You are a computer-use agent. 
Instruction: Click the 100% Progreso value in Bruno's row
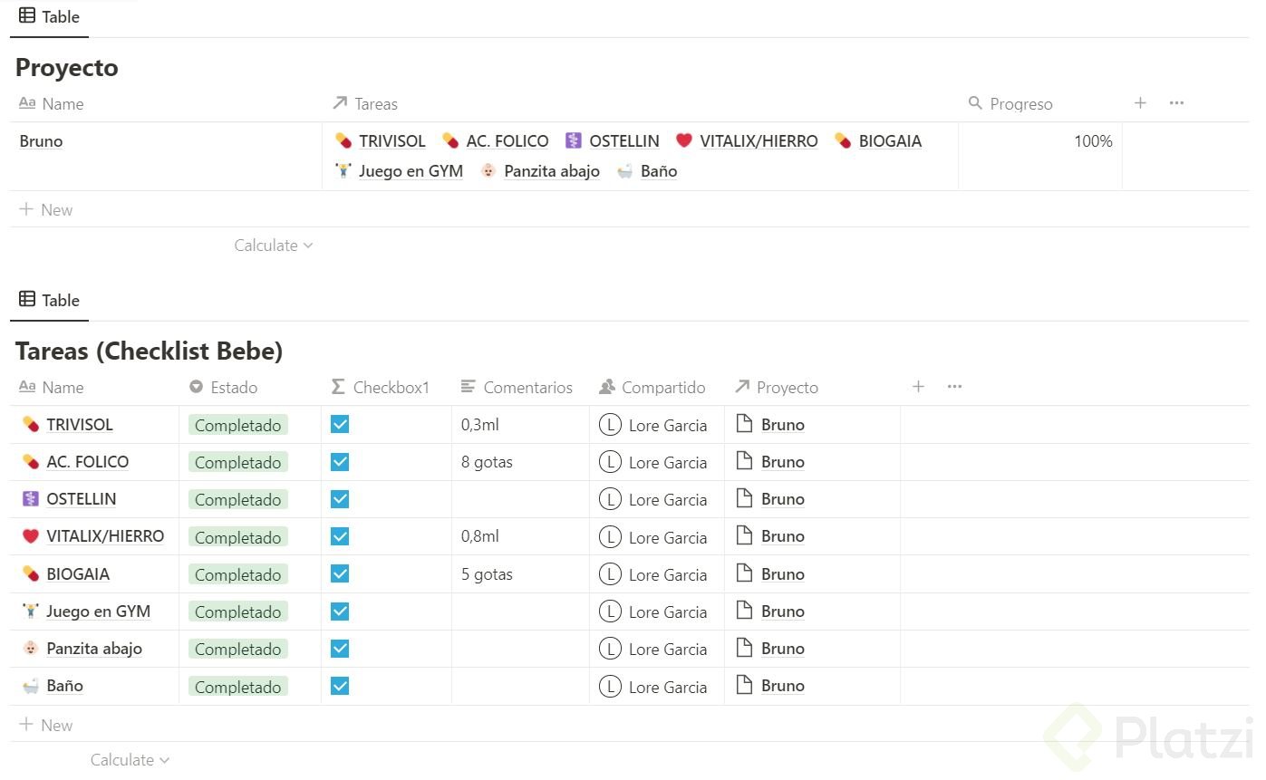click(1093, 141)
